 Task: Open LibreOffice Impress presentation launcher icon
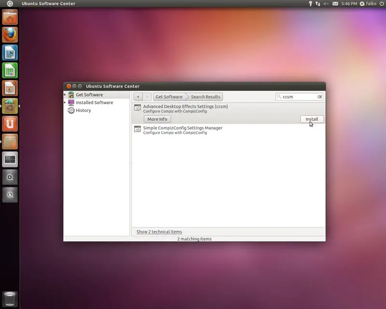click(x=10, y=88)
